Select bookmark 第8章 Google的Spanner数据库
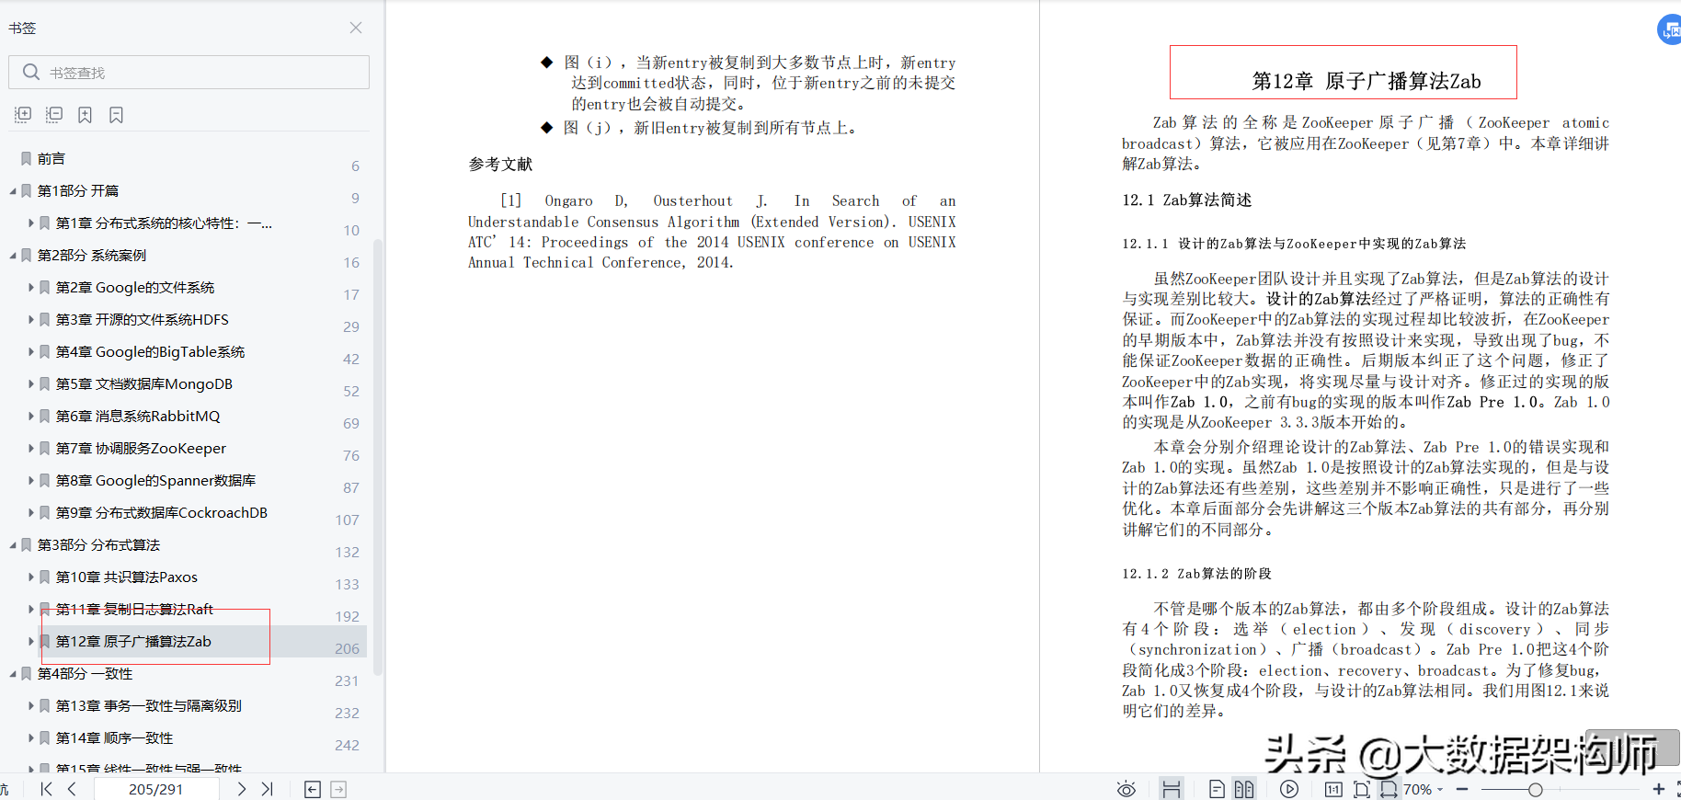Screen dimensions: 1681x800 point(156,481)
